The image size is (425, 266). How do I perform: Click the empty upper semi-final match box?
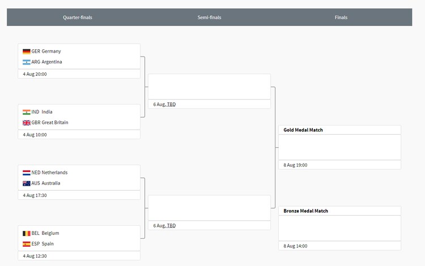[x=209, y=87]
